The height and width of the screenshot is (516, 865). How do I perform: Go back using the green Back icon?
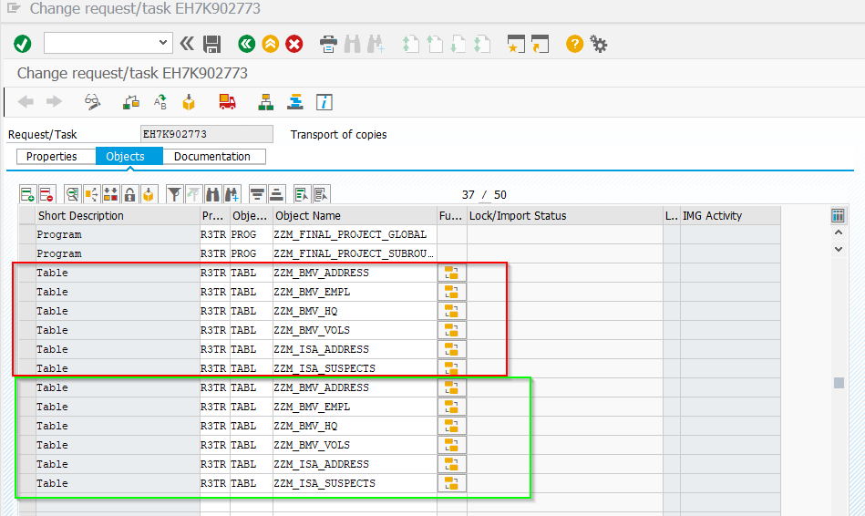point(247,44)
